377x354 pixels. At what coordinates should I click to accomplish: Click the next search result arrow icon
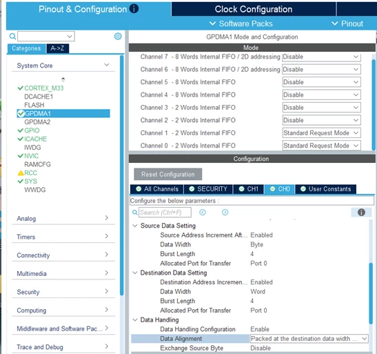(x=225, y=213)
